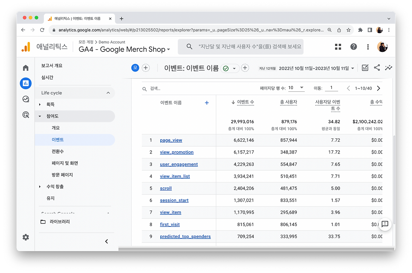Image resolution: width=412 pixels, height=273 pixels.
Task: Open the Help question mark icon
Action: pyautogui.click(x=354, y=47)
